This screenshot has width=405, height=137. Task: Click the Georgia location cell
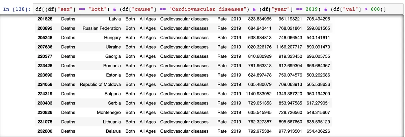point(113,56)
